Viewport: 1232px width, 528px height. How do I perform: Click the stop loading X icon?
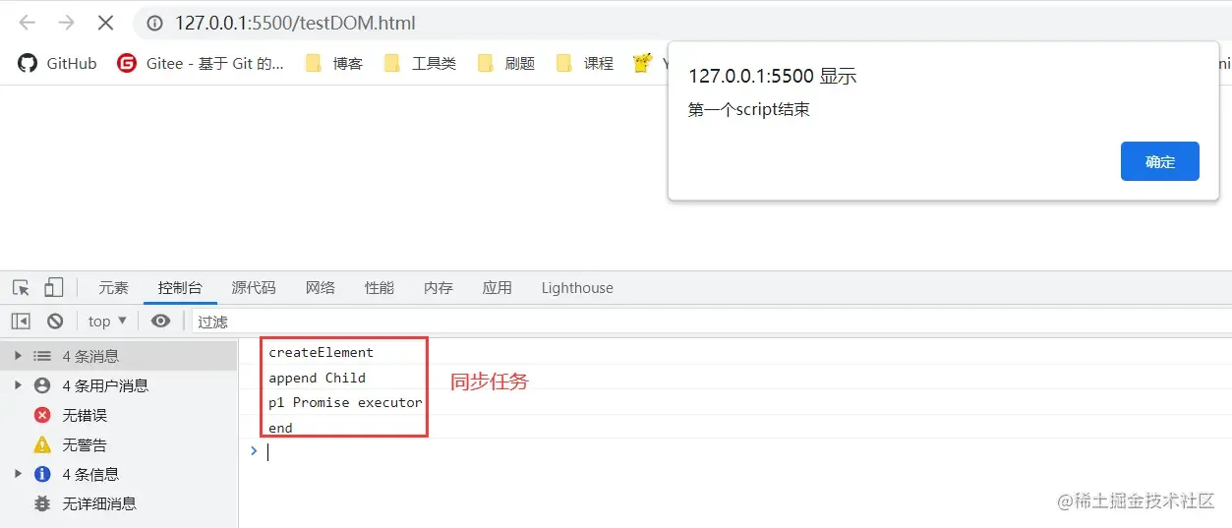(x=105, y=23)
